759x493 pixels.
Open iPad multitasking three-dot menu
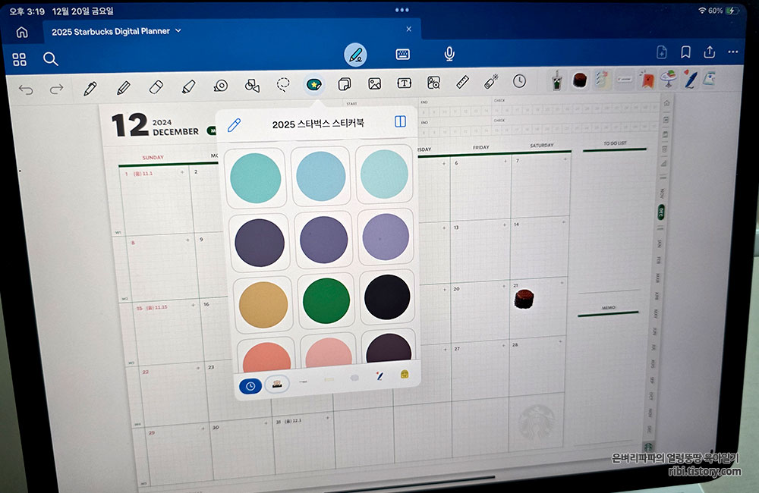[402, 10]
